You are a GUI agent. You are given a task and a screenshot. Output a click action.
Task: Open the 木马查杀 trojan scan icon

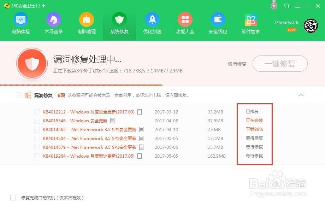pyautogui.click(x=53, y=20)
